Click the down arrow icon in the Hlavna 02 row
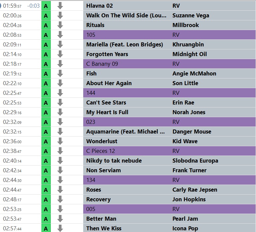Image resolution: width=256 pixels, height=232 pixels. pyautogui.click(x=60, y=6)
